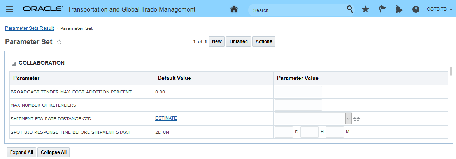
Task: Go back to Parameter Sets Result
Action: click(29, 28)
